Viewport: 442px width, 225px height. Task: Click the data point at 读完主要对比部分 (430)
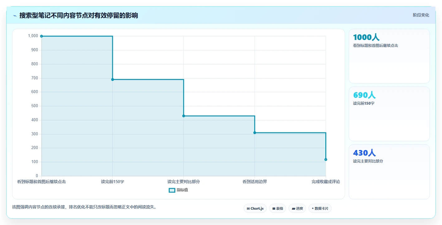click(183, 116)
